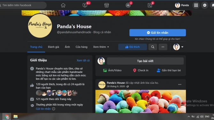Open Panda profile in top bar
This screenshot has width=214, height=120.
[182, 5]
